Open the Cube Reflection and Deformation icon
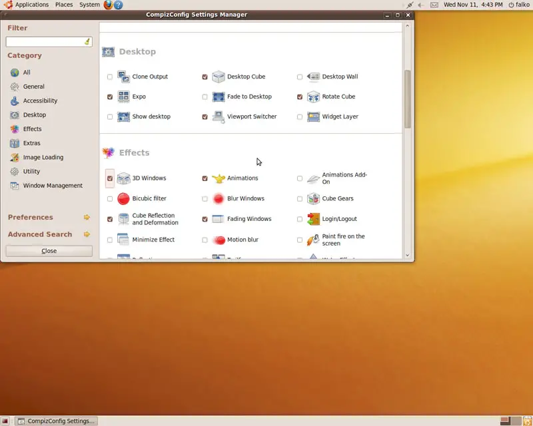The image size is (533, 426). (123, 219)
